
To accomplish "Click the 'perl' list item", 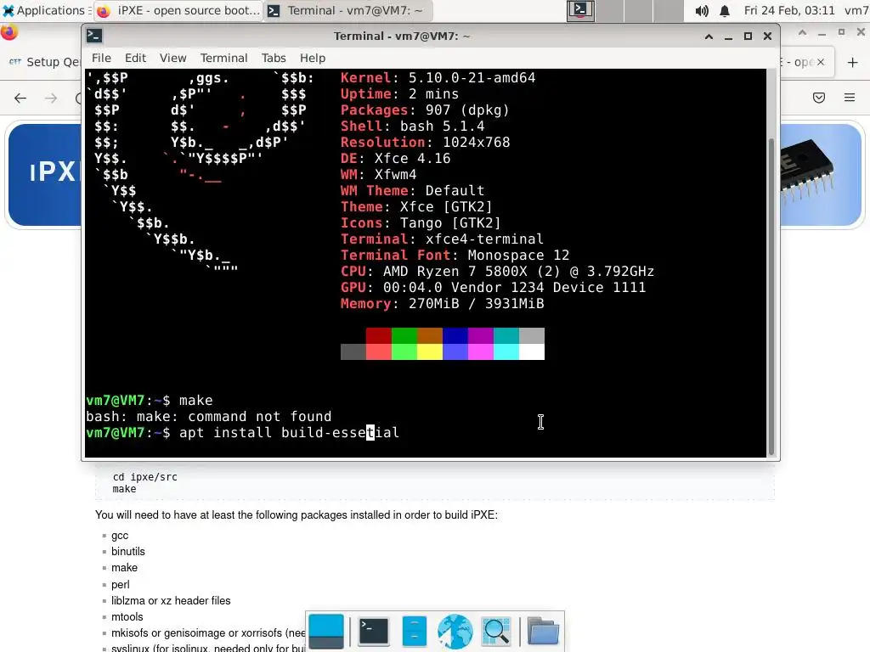I will tap(121, 585).
